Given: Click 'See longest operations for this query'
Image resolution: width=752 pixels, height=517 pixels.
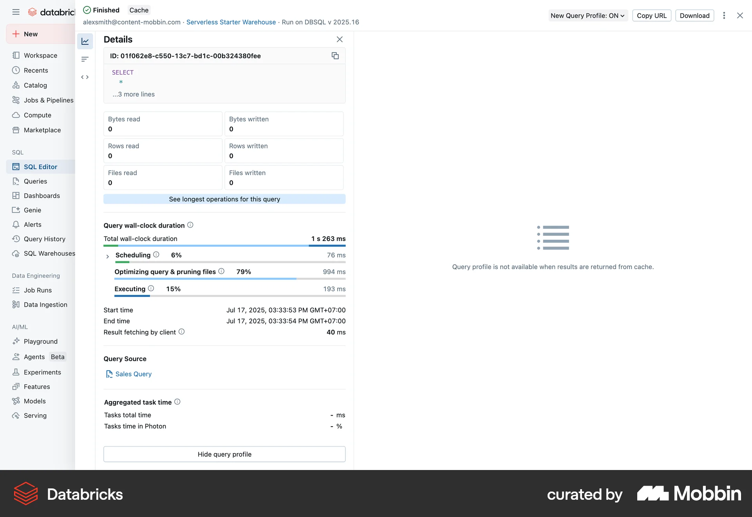Looking at the screenshot, I should 224,199.
